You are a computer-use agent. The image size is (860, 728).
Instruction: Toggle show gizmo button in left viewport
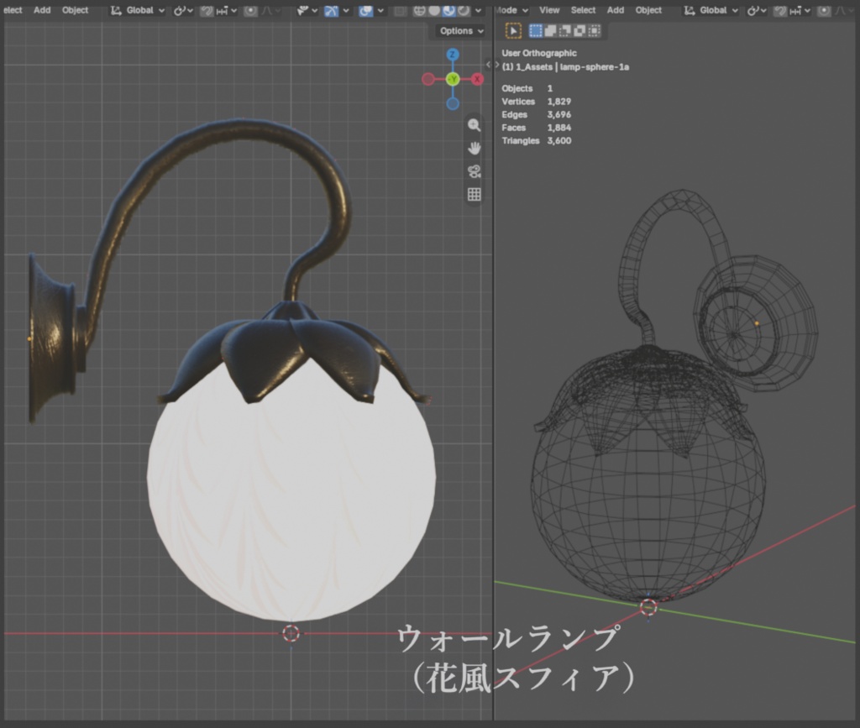click(331, 10)
